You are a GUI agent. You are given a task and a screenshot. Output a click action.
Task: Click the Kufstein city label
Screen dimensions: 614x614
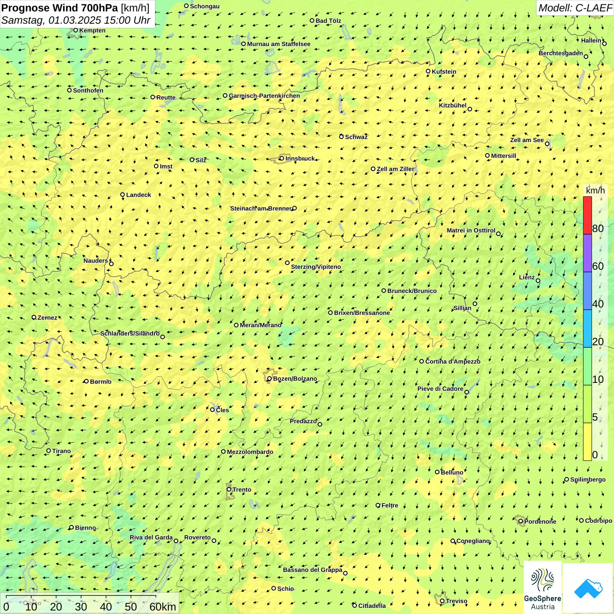click(x=444, y=71)
